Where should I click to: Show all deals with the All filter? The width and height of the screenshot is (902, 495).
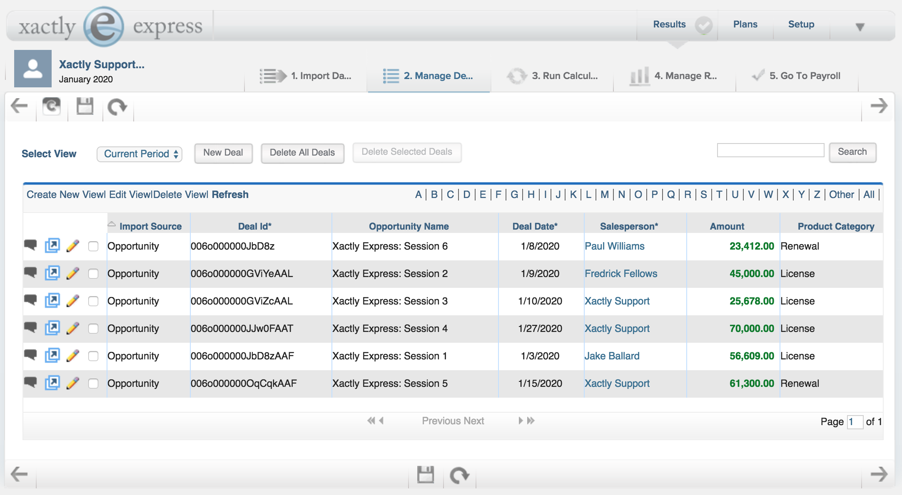[869, 195]
